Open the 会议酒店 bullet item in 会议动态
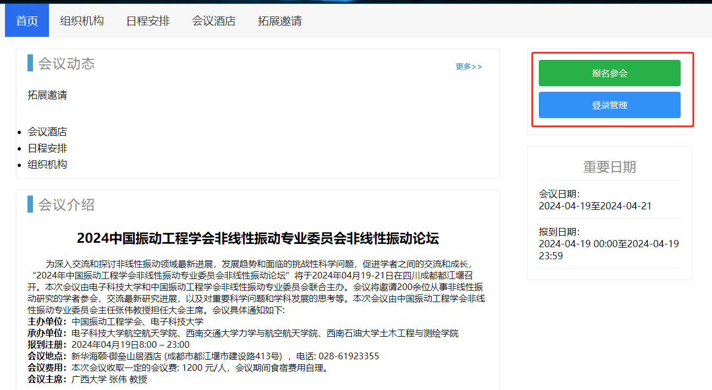The width and height of the screenshot is (712, 390). [47, 132]
